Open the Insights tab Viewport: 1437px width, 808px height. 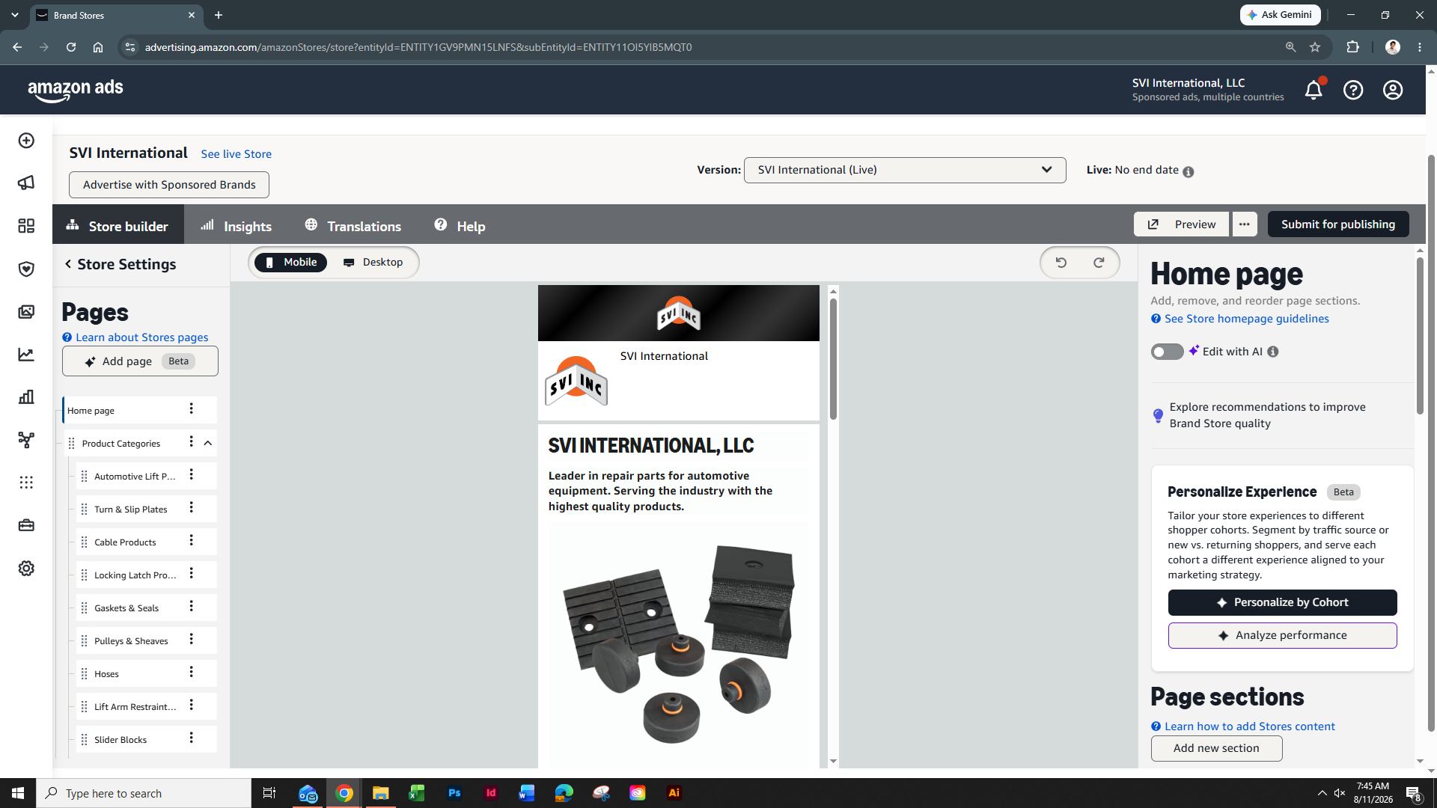point(237,225)
